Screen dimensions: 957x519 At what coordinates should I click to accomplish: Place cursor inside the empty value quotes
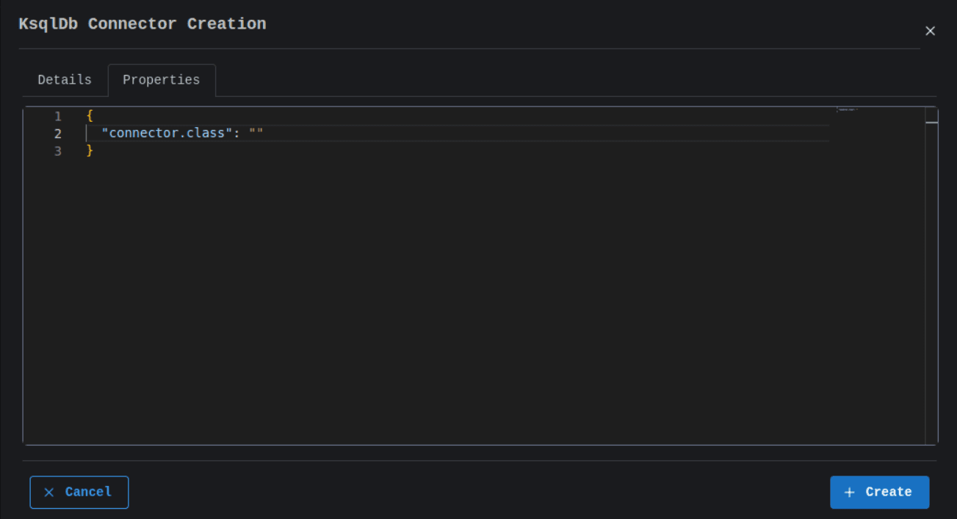256,134
